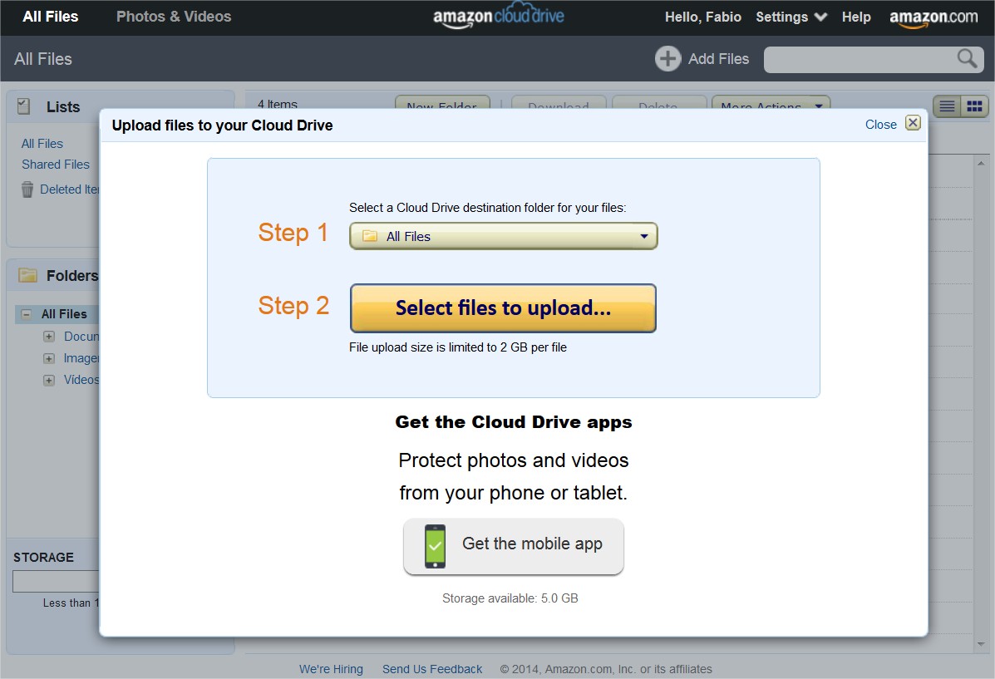Viewport: 995px width, 679px height.
Task: Click the search input field
Action: point(874,59)
